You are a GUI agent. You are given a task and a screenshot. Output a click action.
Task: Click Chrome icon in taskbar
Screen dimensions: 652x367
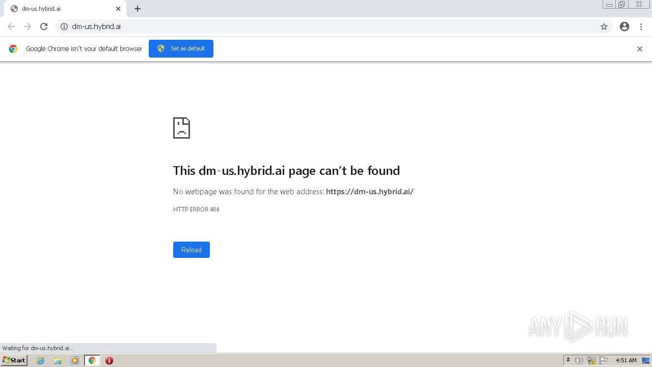coord(92,360)
